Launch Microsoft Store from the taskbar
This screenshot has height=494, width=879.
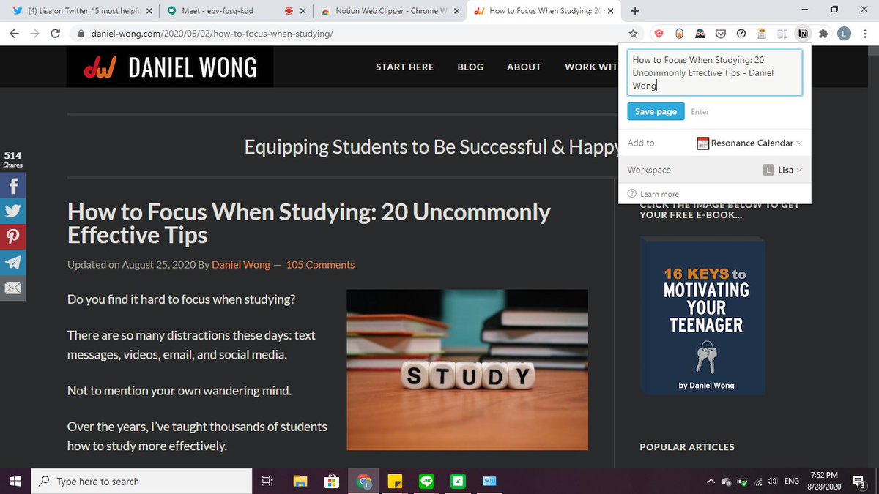pyautogui.click(x=332, y=482)
